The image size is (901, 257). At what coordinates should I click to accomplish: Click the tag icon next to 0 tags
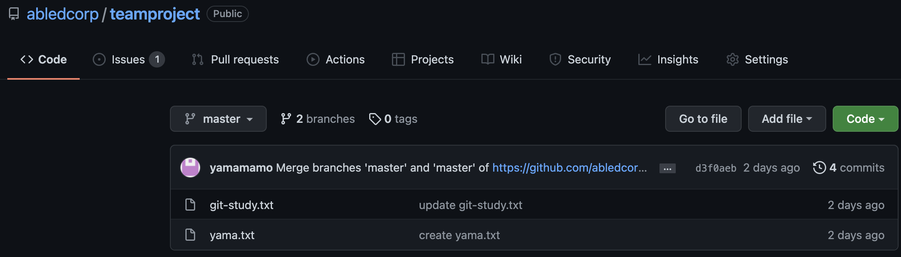tap(374, 119)
